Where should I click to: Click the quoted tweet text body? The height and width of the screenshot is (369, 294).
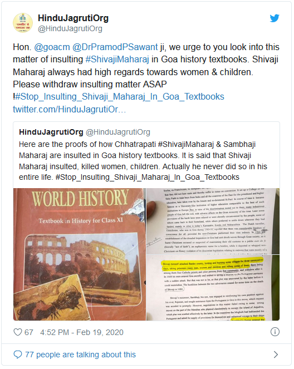(x=143, y=161)
